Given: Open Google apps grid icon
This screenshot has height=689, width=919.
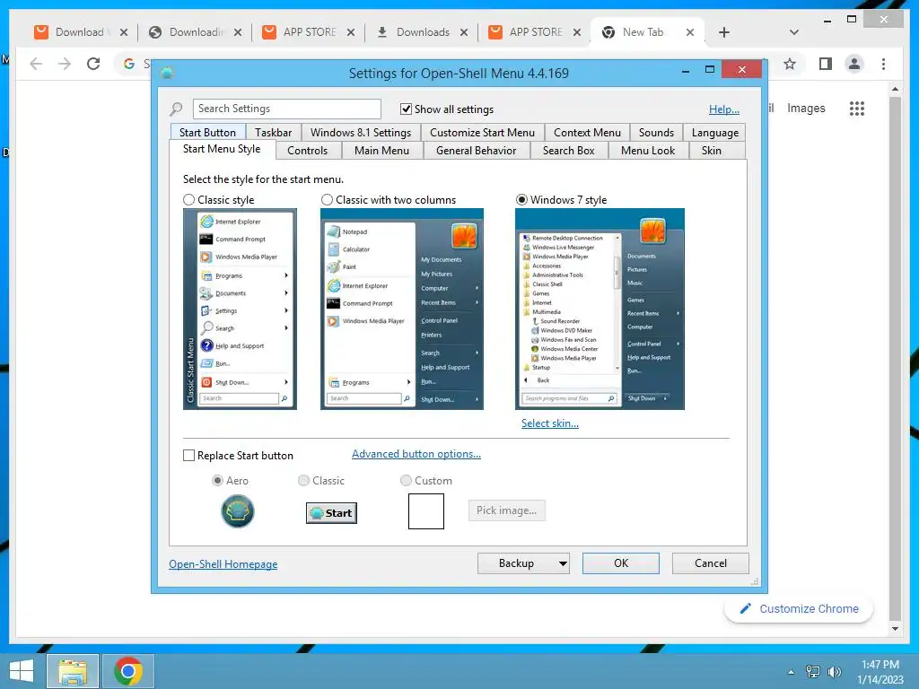Looking at the screenshot, I should [857, 109].
